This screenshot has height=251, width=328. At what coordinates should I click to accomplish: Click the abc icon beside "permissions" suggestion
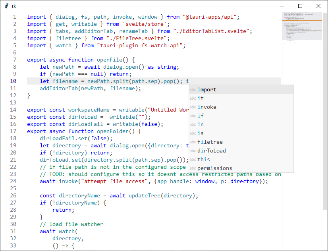(192, 168)
